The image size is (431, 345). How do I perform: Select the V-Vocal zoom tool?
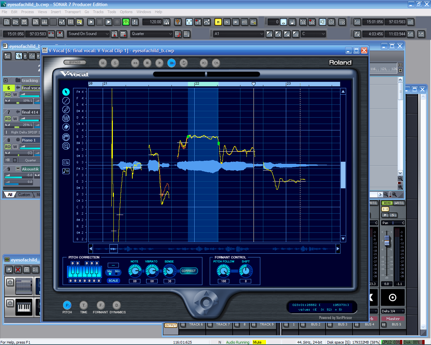click(x=66, y=146)
